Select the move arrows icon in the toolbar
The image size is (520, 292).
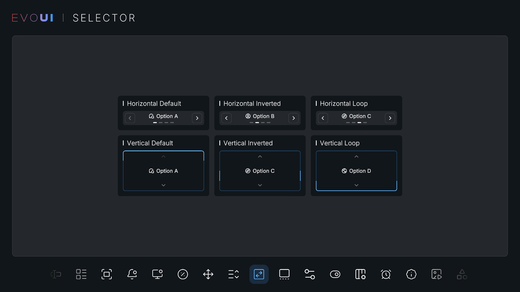pos(208,274)
